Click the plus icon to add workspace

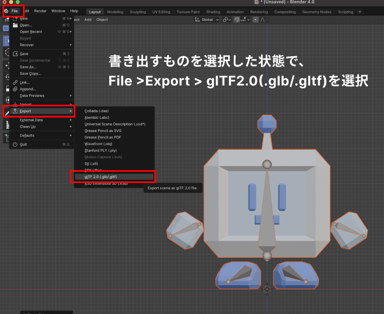click(360, 12)
